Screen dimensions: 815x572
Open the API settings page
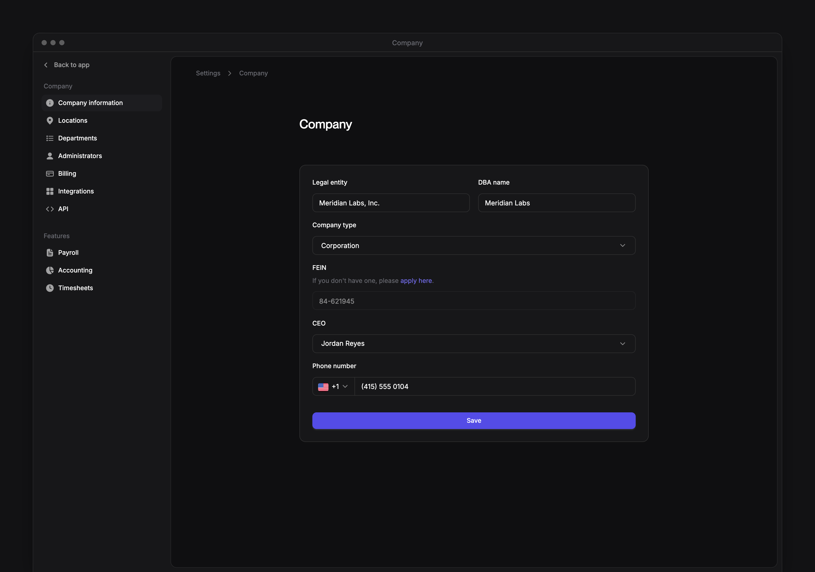(x=102, y=209)
